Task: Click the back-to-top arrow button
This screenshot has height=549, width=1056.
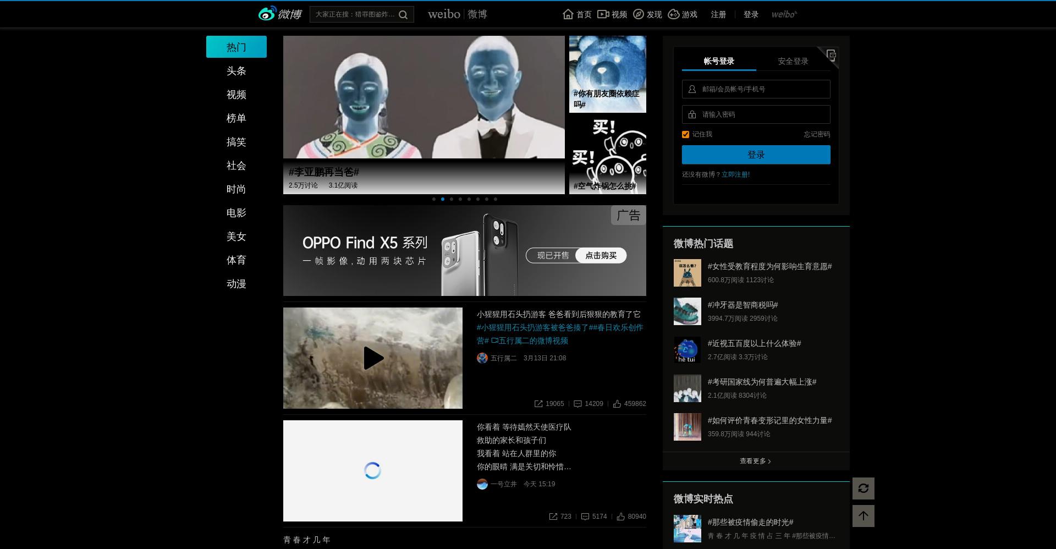Action: (864, 516)
